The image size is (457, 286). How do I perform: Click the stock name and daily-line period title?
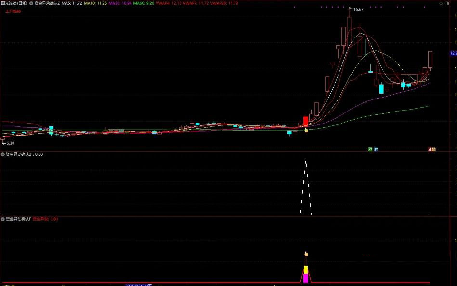point(14,3)
